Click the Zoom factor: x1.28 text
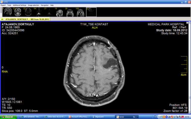This screenshot has height=119, width=191. [175, 111]
